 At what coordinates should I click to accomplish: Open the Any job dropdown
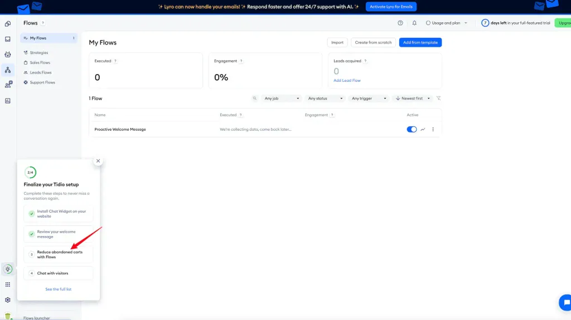282,98
